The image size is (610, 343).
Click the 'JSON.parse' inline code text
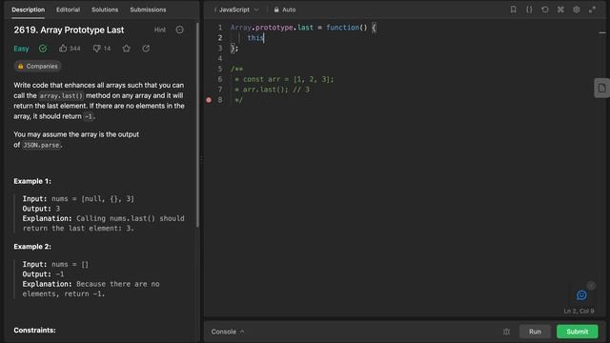coord(41,145)
